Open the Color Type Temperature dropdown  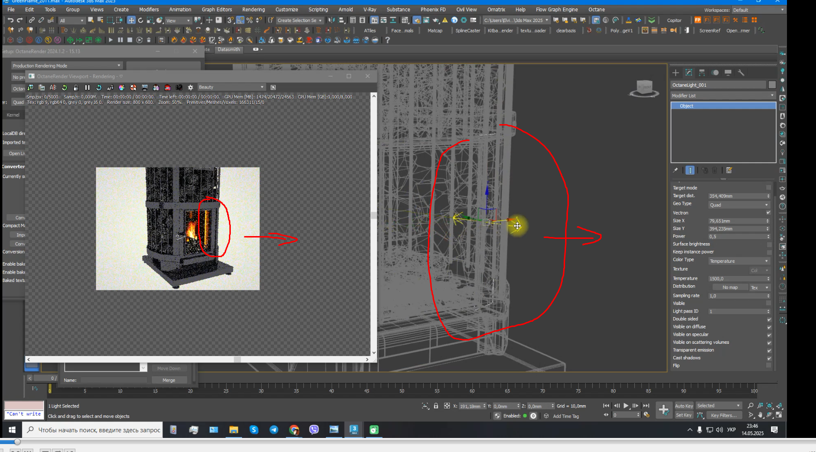[x=739, y=261]
